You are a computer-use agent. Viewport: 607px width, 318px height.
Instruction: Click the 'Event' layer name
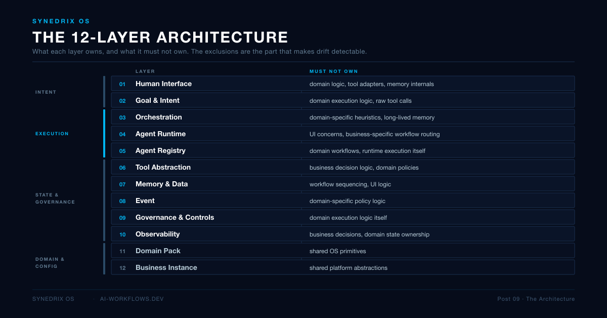point(145,201)
